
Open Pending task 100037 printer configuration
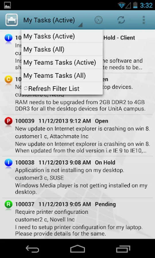tap(77, 219)
